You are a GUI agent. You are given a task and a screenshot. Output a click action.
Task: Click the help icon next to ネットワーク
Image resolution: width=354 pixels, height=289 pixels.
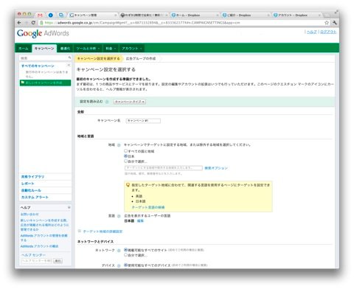tap(119, 251)
